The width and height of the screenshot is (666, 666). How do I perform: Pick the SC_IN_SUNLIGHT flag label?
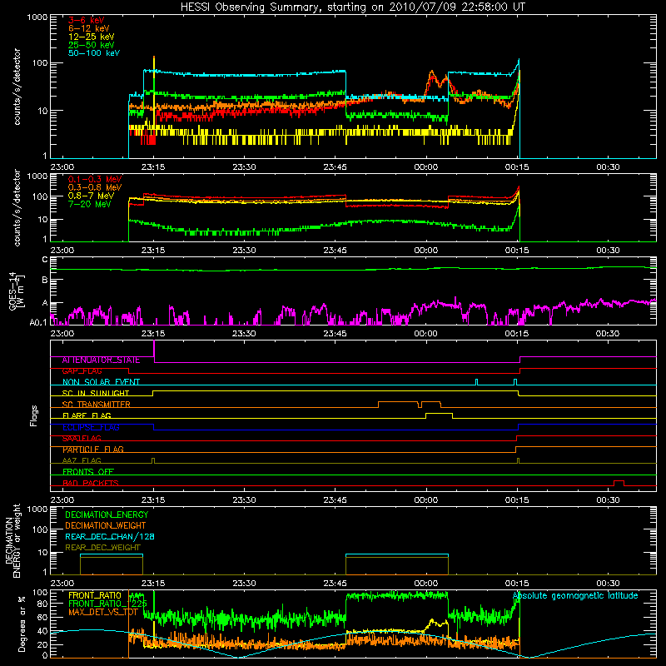pos(96,393)
